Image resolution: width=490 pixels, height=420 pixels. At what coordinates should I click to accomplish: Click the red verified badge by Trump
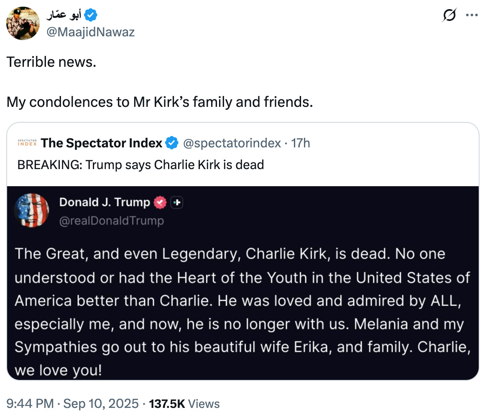[x=160, y=203]
